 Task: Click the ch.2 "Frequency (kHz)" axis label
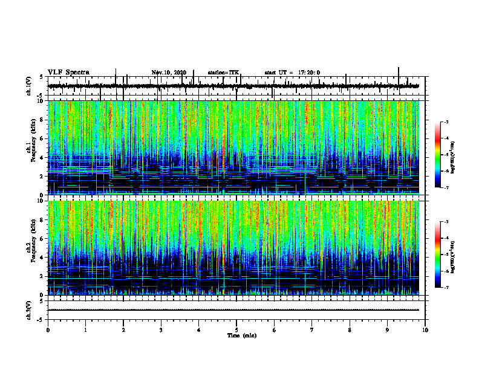(34, 241)
